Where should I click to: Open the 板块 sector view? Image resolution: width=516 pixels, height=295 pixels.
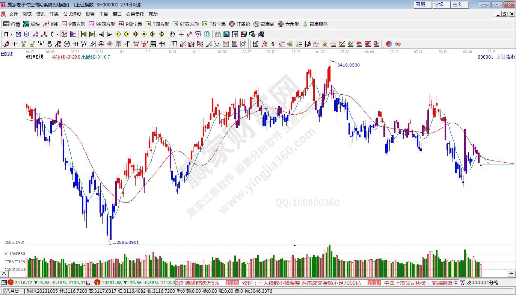click(x=31, y=24)
